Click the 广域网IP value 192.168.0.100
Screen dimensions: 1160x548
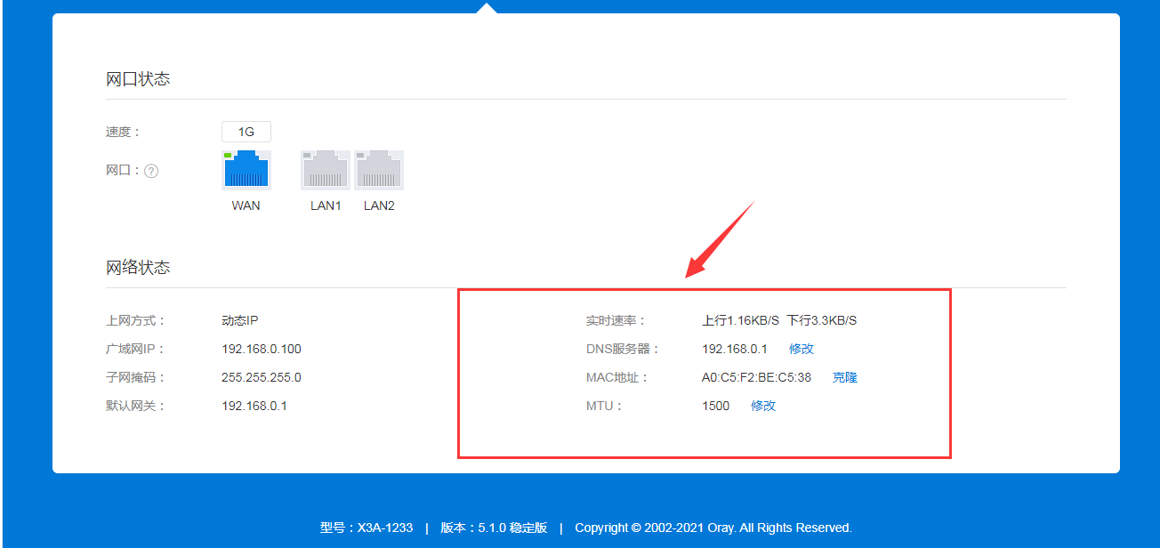tap(261, 349)
